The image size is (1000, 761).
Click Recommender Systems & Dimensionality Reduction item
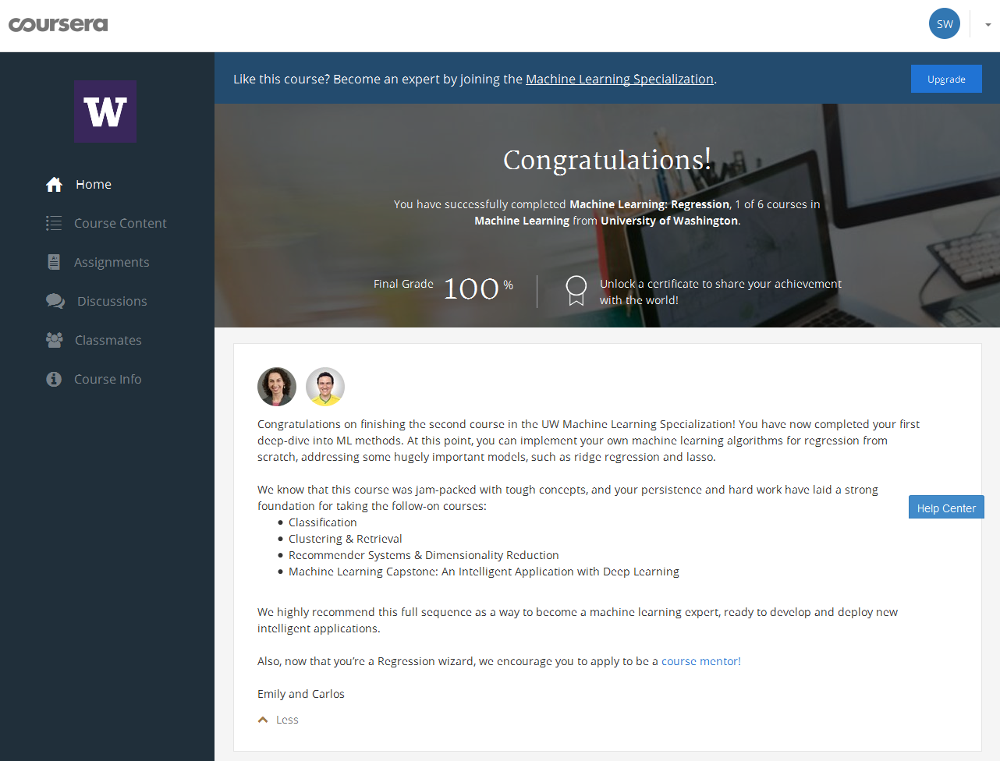coord(424,555)
